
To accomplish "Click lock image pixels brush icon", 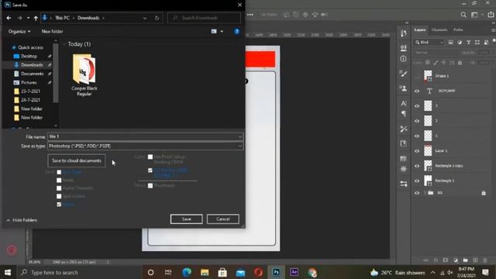I will tap(436, 63).
